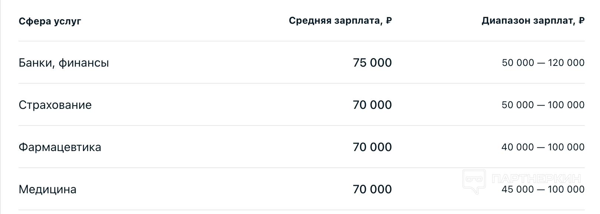Click the Партнеркин watermark logo icon

click(474, 180)
